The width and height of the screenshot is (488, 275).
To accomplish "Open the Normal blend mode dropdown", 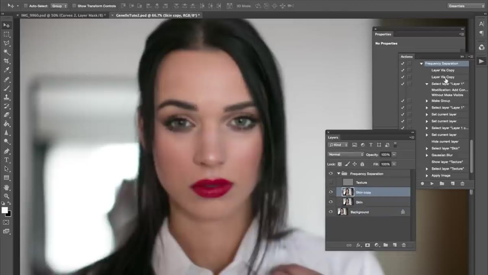I will tap(346, 155).
